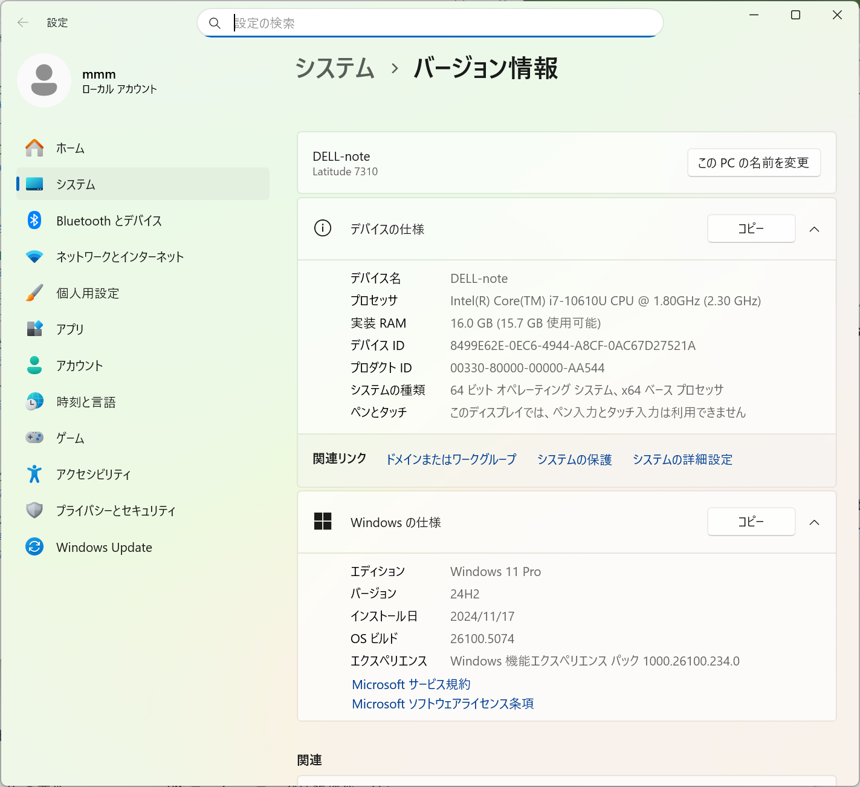Open ホーム in the sidebar

point(143,148)
